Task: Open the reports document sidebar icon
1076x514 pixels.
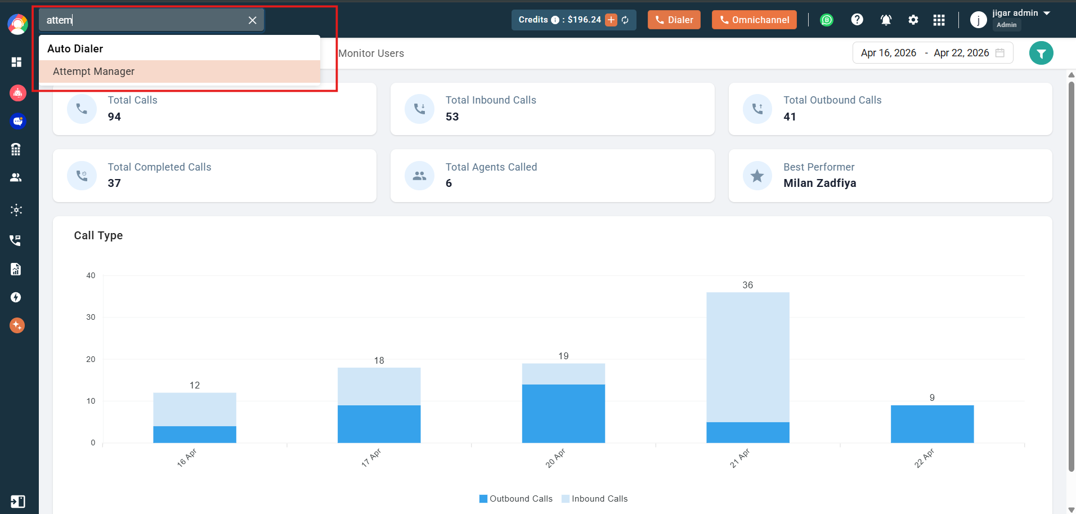Action: click(16, 269)
